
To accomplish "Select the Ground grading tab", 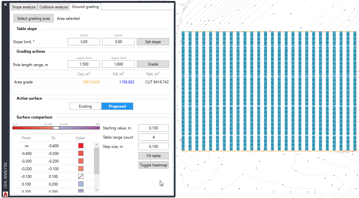I will pos(85,7).
